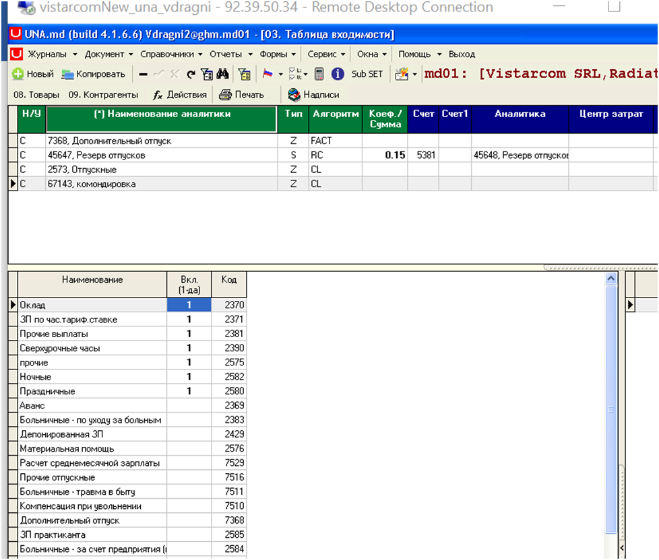Click the blue info icon
This screenshot has height=560, width=659.
[x=338, y=74]
